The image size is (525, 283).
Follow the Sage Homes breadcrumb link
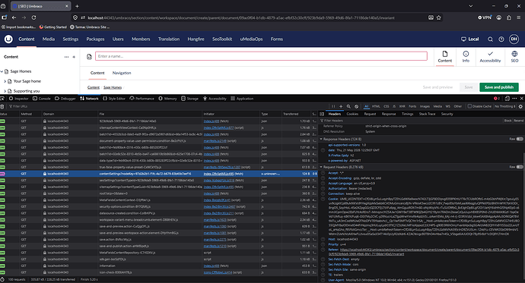(x=113, y=87)
